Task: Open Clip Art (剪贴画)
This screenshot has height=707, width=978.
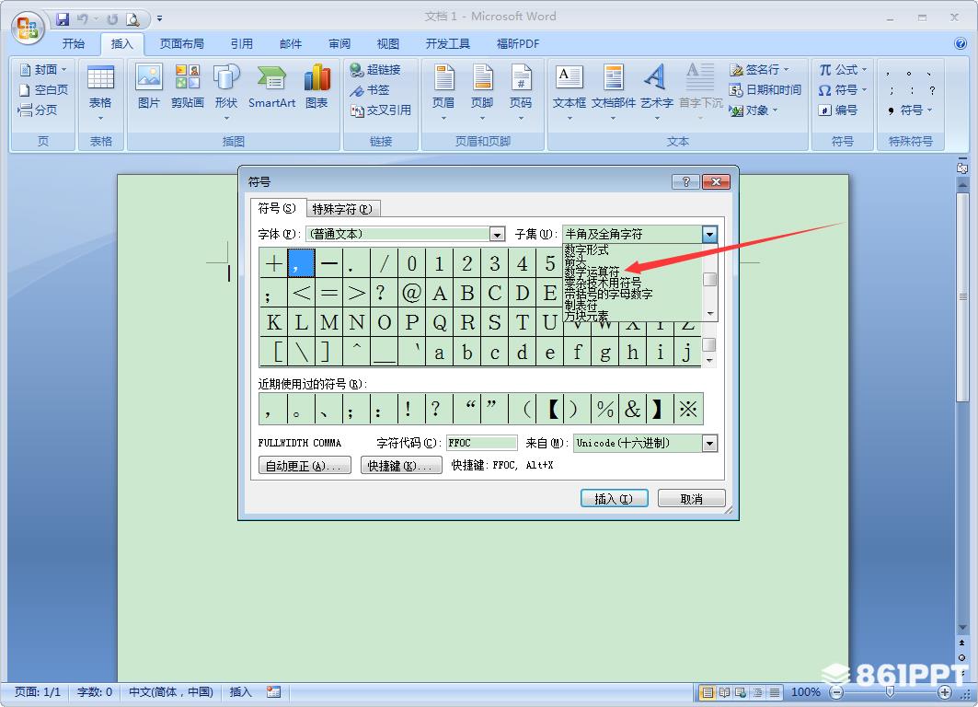Action: 187,87
